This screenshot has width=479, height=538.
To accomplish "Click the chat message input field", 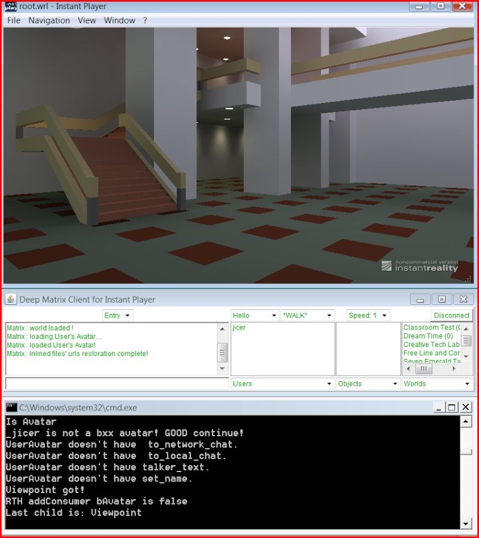I will [117, 383].
